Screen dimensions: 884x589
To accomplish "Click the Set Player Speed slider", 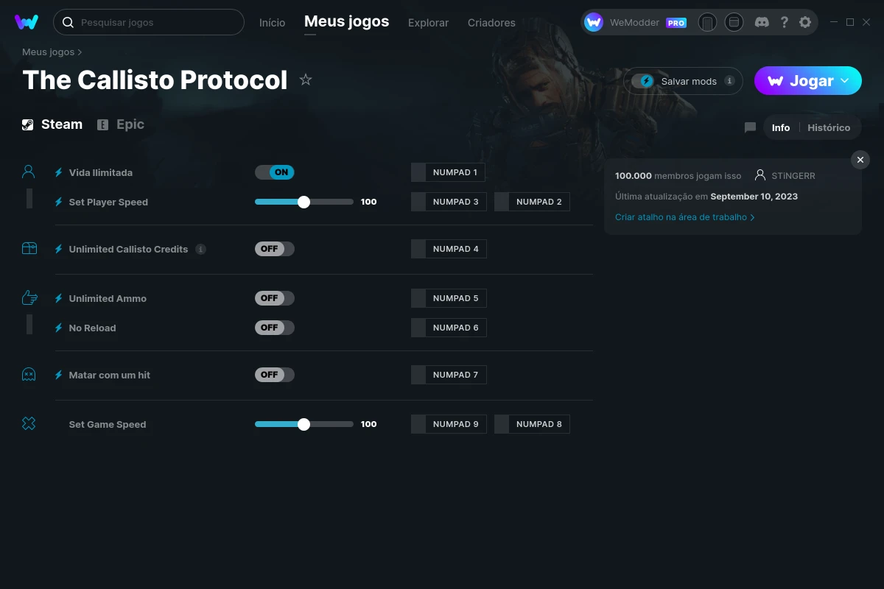I will point(304,202).
